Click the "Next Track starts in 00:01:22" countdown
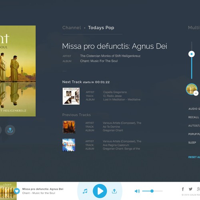The width and height of the screenshot is (200, 200). coord(86,82)
